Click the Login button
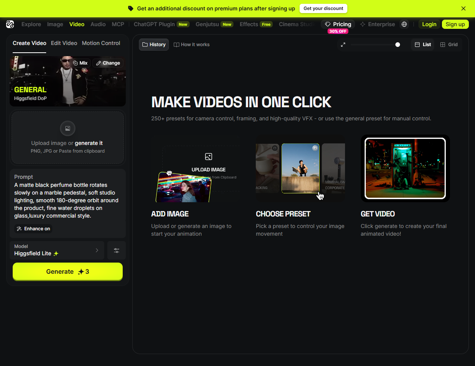Viewport: 475px width, 366px height. (x=429, y=24)
